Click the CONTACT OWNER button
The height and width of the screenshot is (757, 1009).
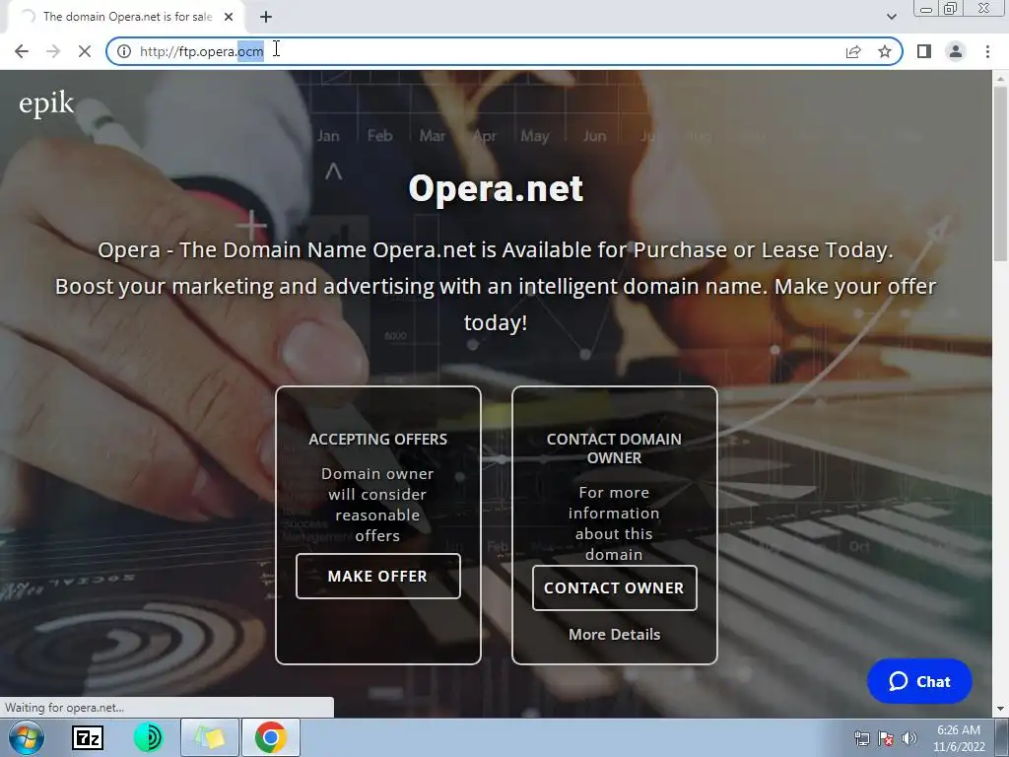point(614,587)
